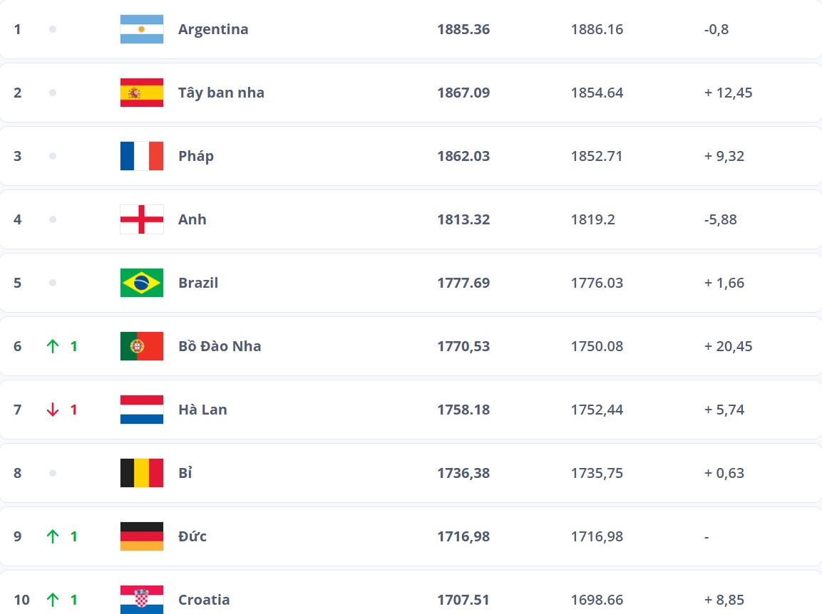Click the France flag icon
Screen dimensions: 822x614
tap(142, 156)
